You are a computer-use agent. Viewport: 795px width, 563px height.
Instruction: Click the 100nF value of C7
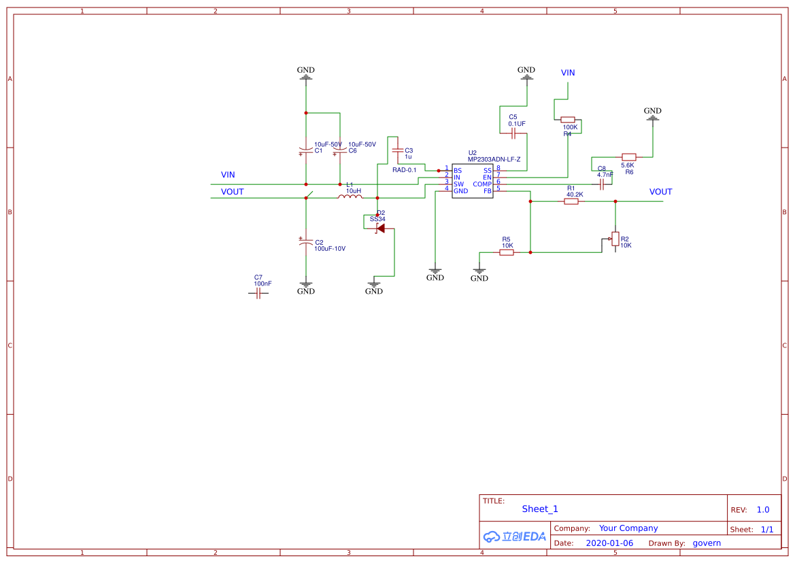pos(263,284)
